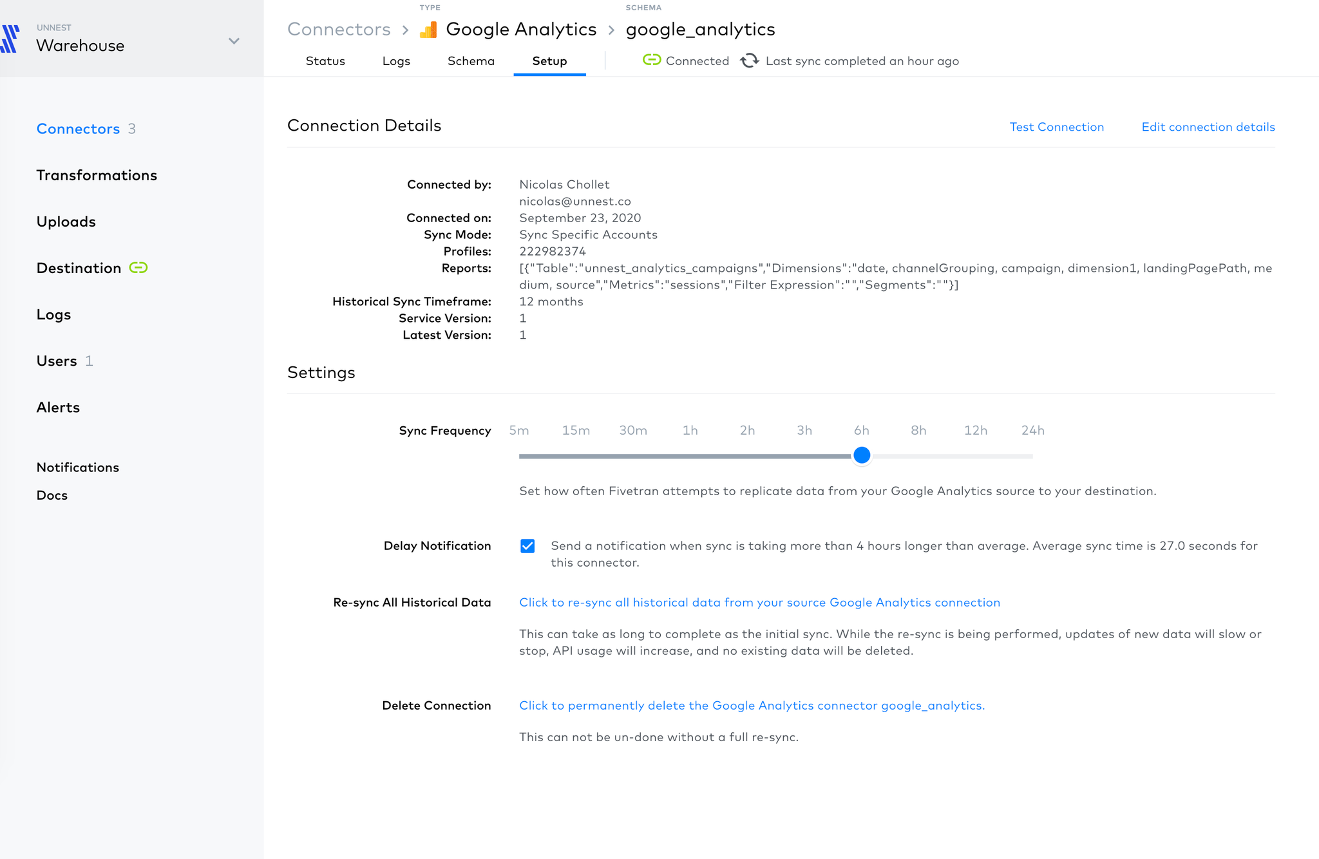
Task: Click the re-sync all historical data link
Action: click(759, 602)
